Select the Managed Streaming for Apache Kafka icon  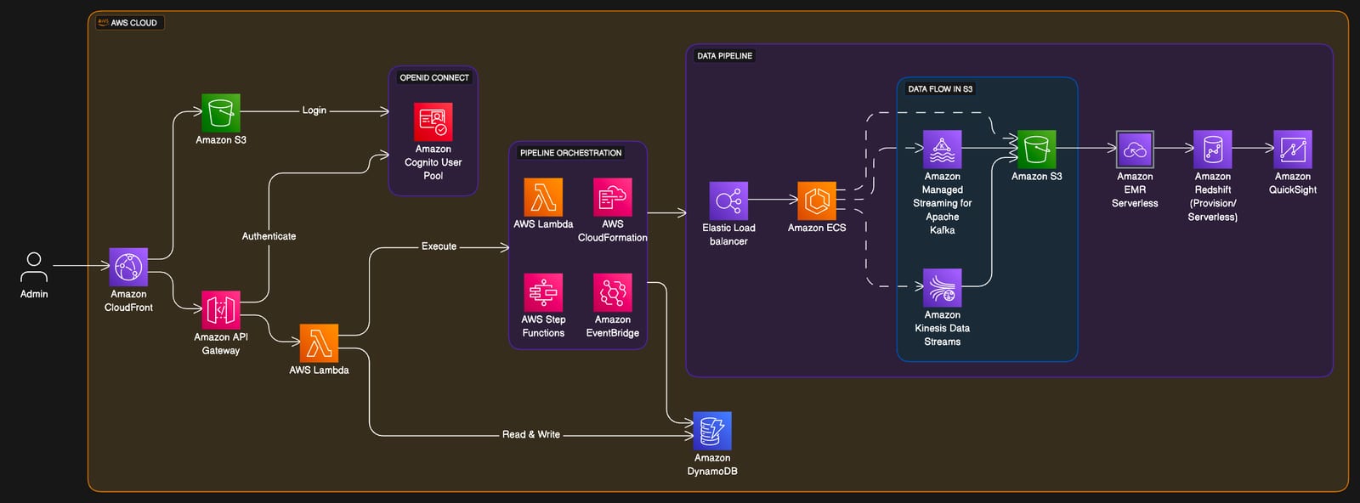943,150
